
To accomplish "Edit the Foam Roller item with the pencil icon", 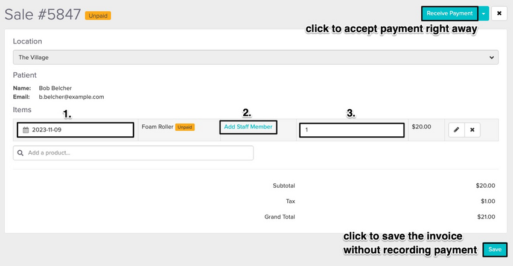I will 456,130.
